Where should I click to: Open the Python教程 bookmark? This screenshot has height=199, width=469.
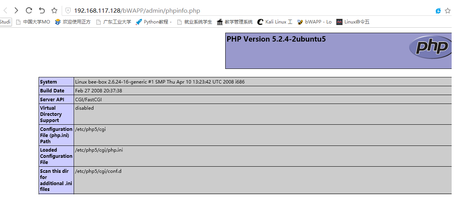(154, 22)
